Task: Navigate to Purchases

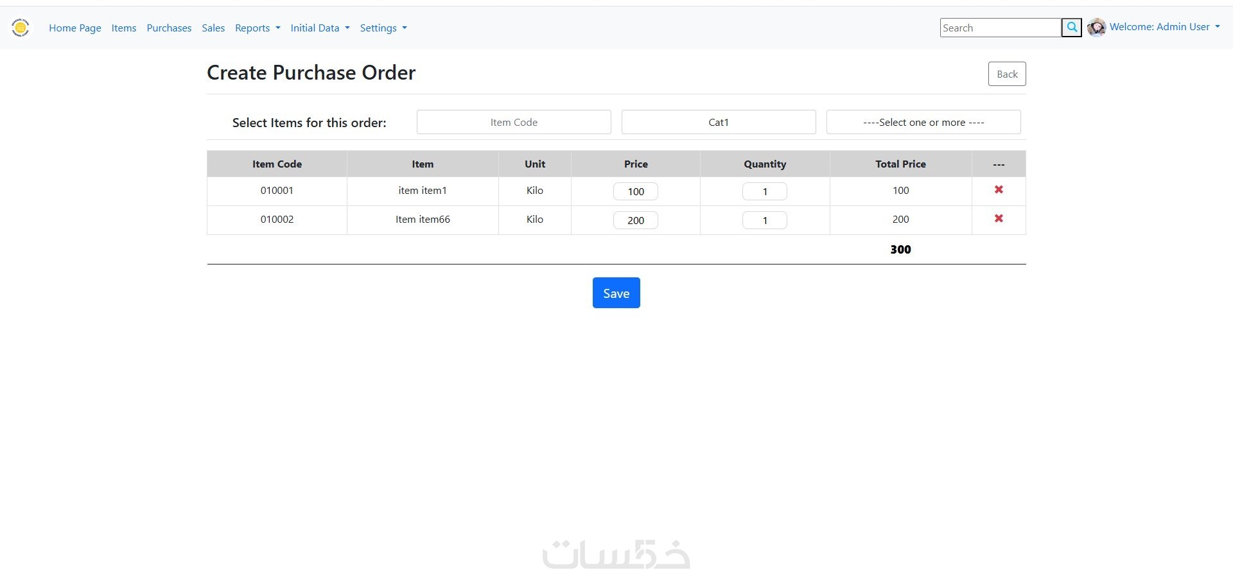Action: point(169,28)
